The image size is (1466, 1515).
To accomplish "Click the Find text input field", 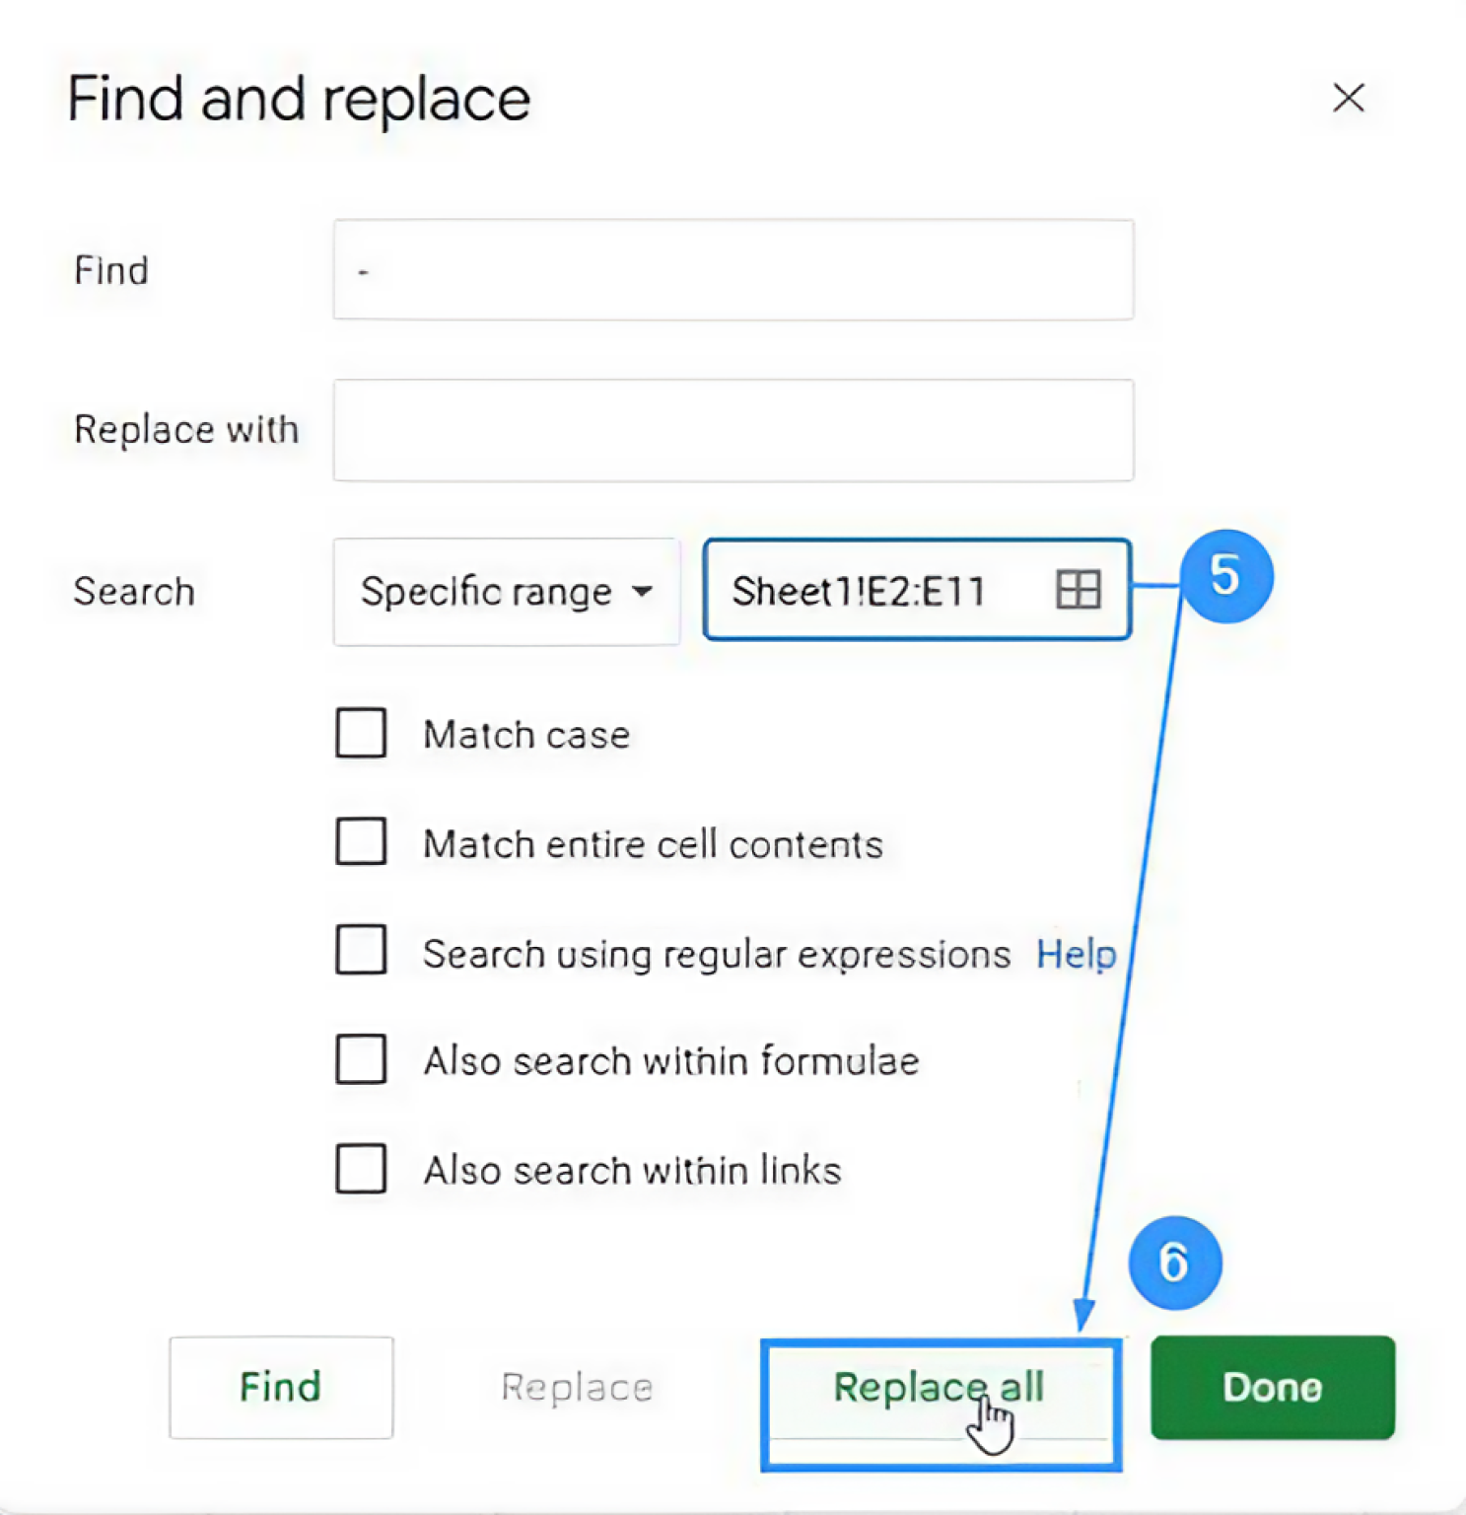I will 733,270.
